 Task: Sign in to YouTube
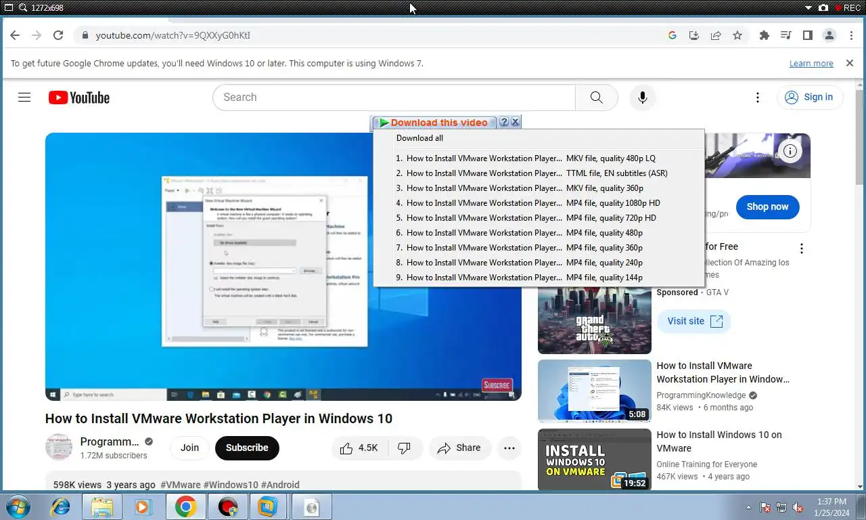point(809,97)
